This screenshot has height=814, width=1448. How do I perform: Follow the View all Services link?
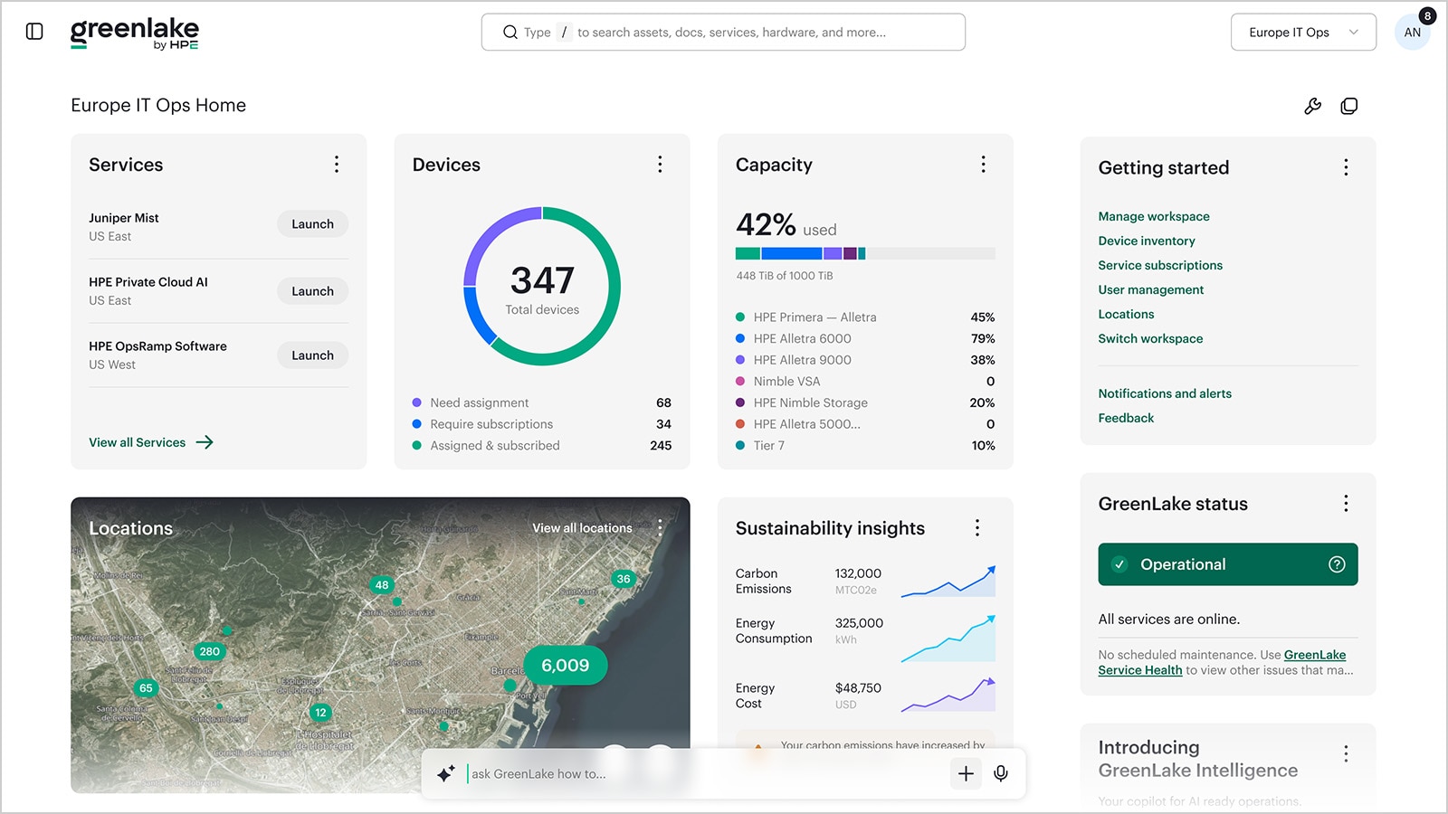tap(136, 442)
